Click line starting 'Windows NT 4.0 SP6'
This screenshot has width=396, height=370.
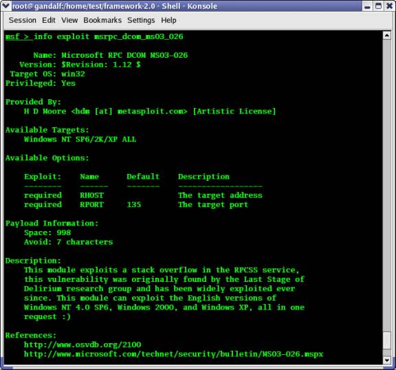pos(164,307)
